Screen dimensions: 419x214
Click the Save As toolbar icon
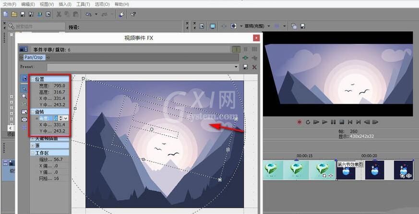tap(31, 14)
